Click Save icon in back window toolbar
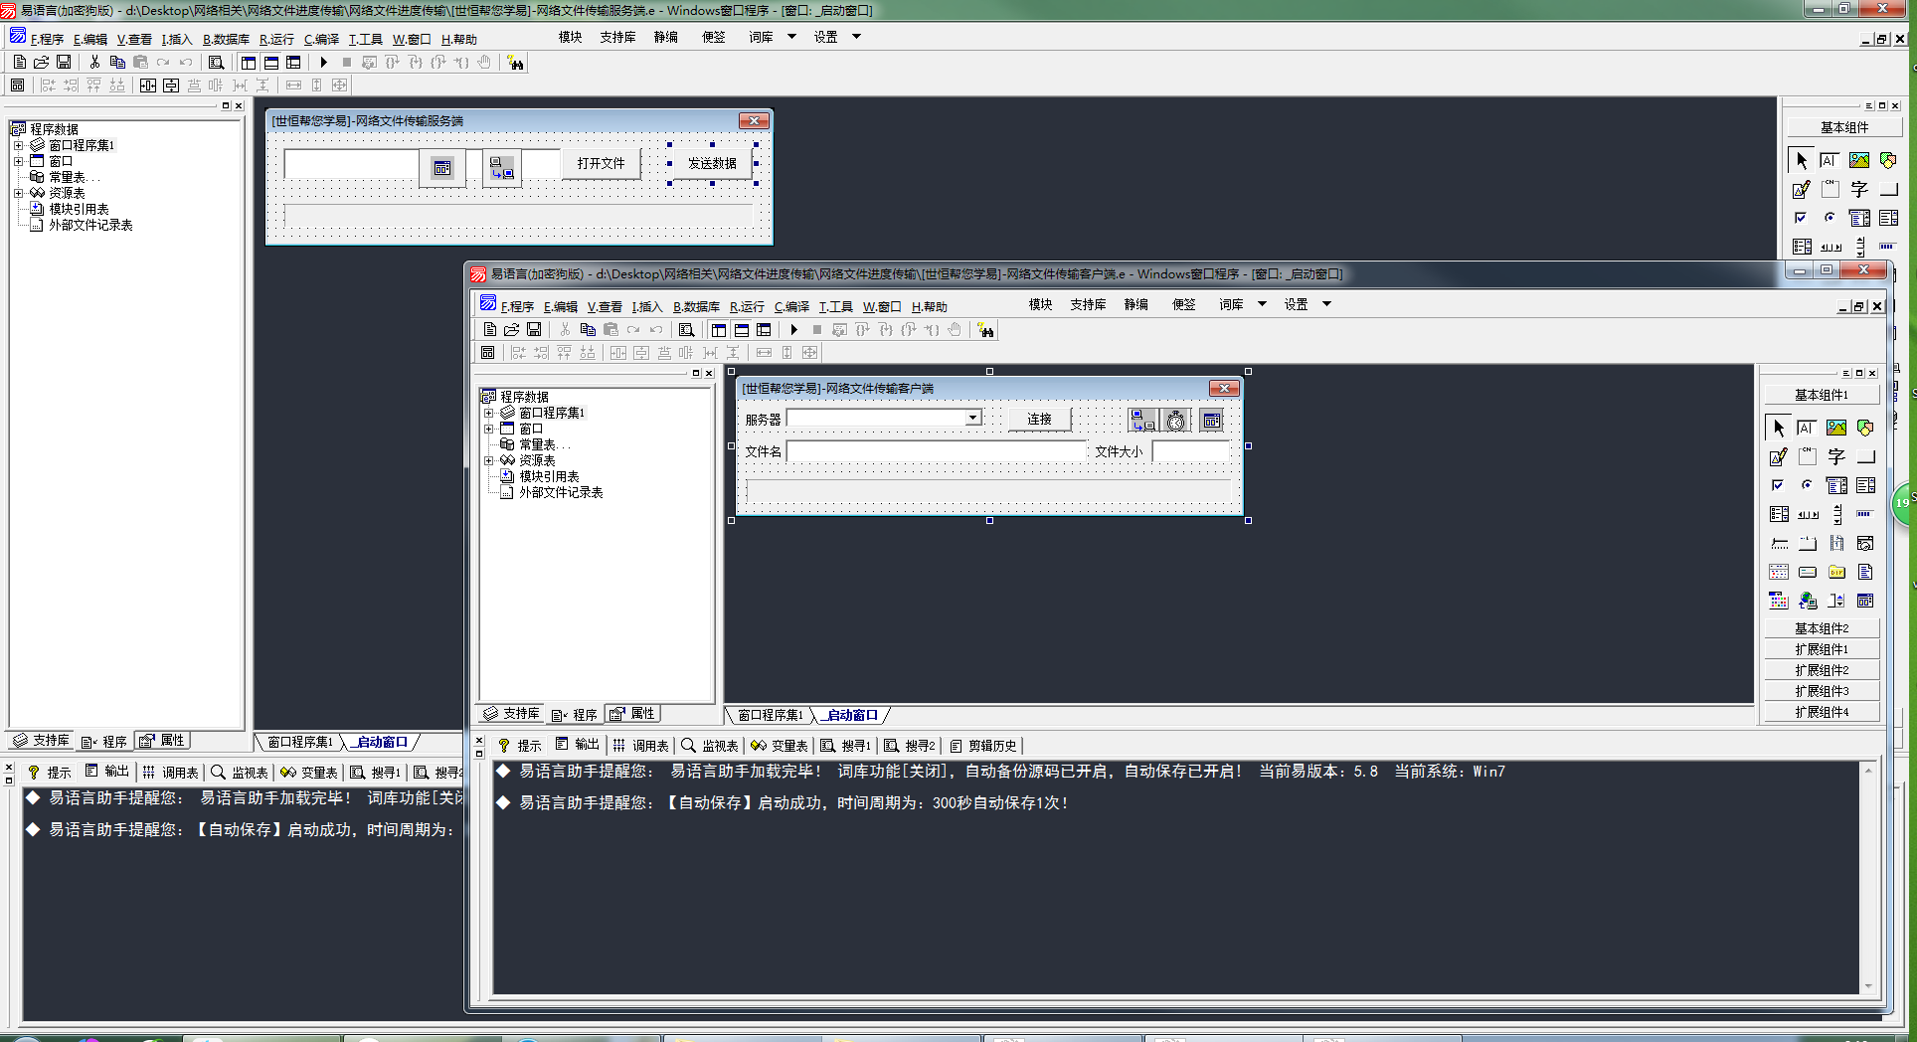 point(64,62)
